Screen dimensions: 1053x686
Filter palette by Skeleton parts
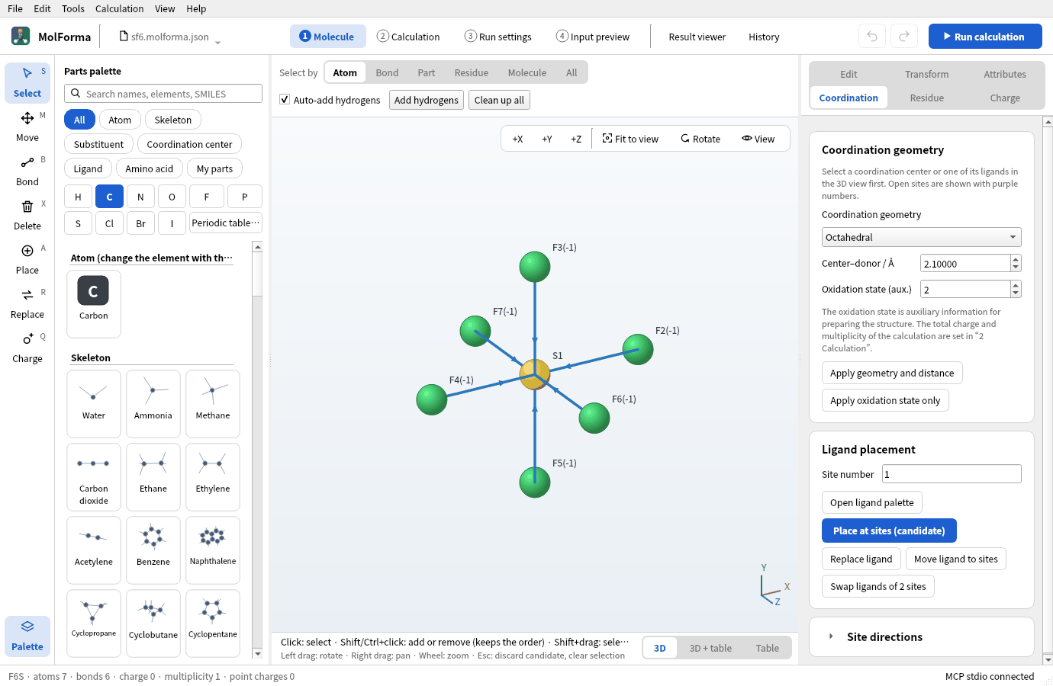[x=173, y=120]
